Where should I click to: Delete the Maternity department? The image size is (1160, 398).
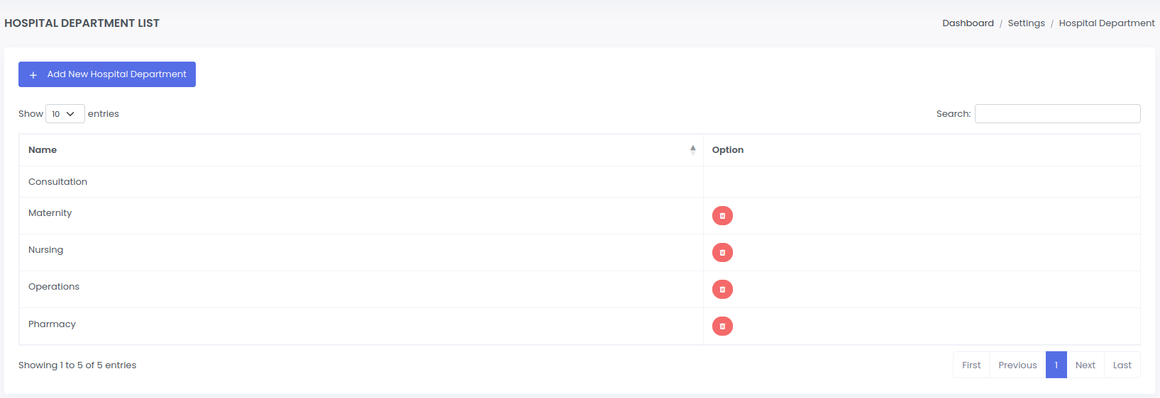coord(722,216)
